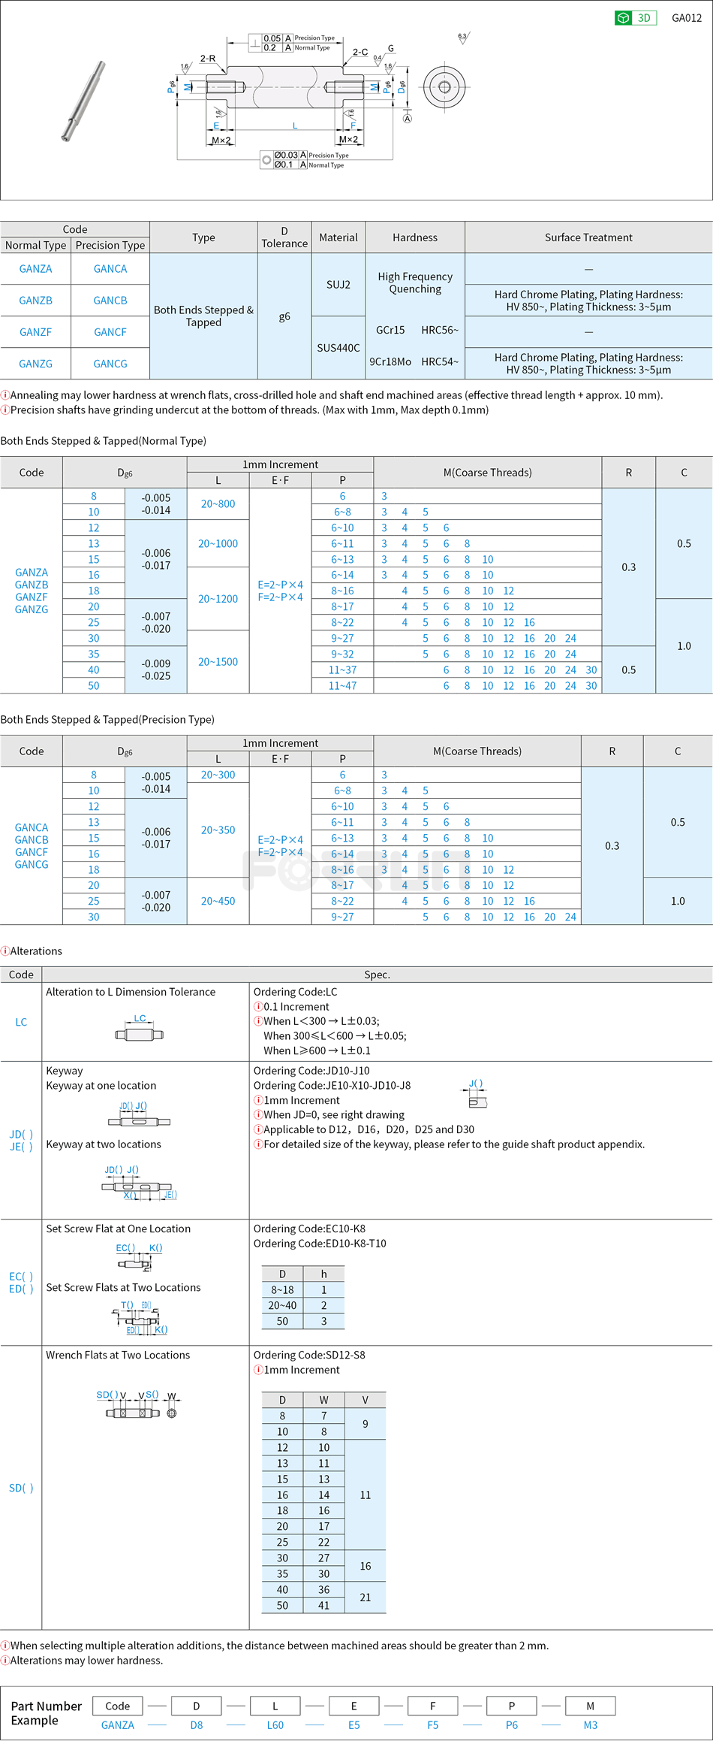Image resolution: width=713 pixels, height=1741 pixels.
Task: Click the E5 example value
Action: point(354,1725)
